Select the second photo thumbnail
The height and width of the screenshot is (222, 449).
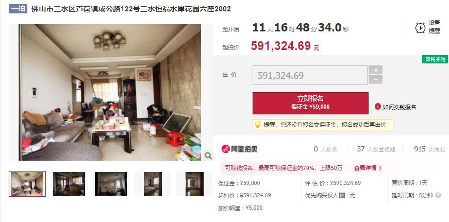[x=69, y=184]
